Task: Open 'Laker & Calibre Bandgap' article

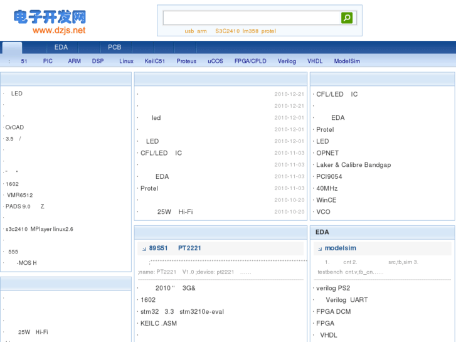Action: pos(354,165)
